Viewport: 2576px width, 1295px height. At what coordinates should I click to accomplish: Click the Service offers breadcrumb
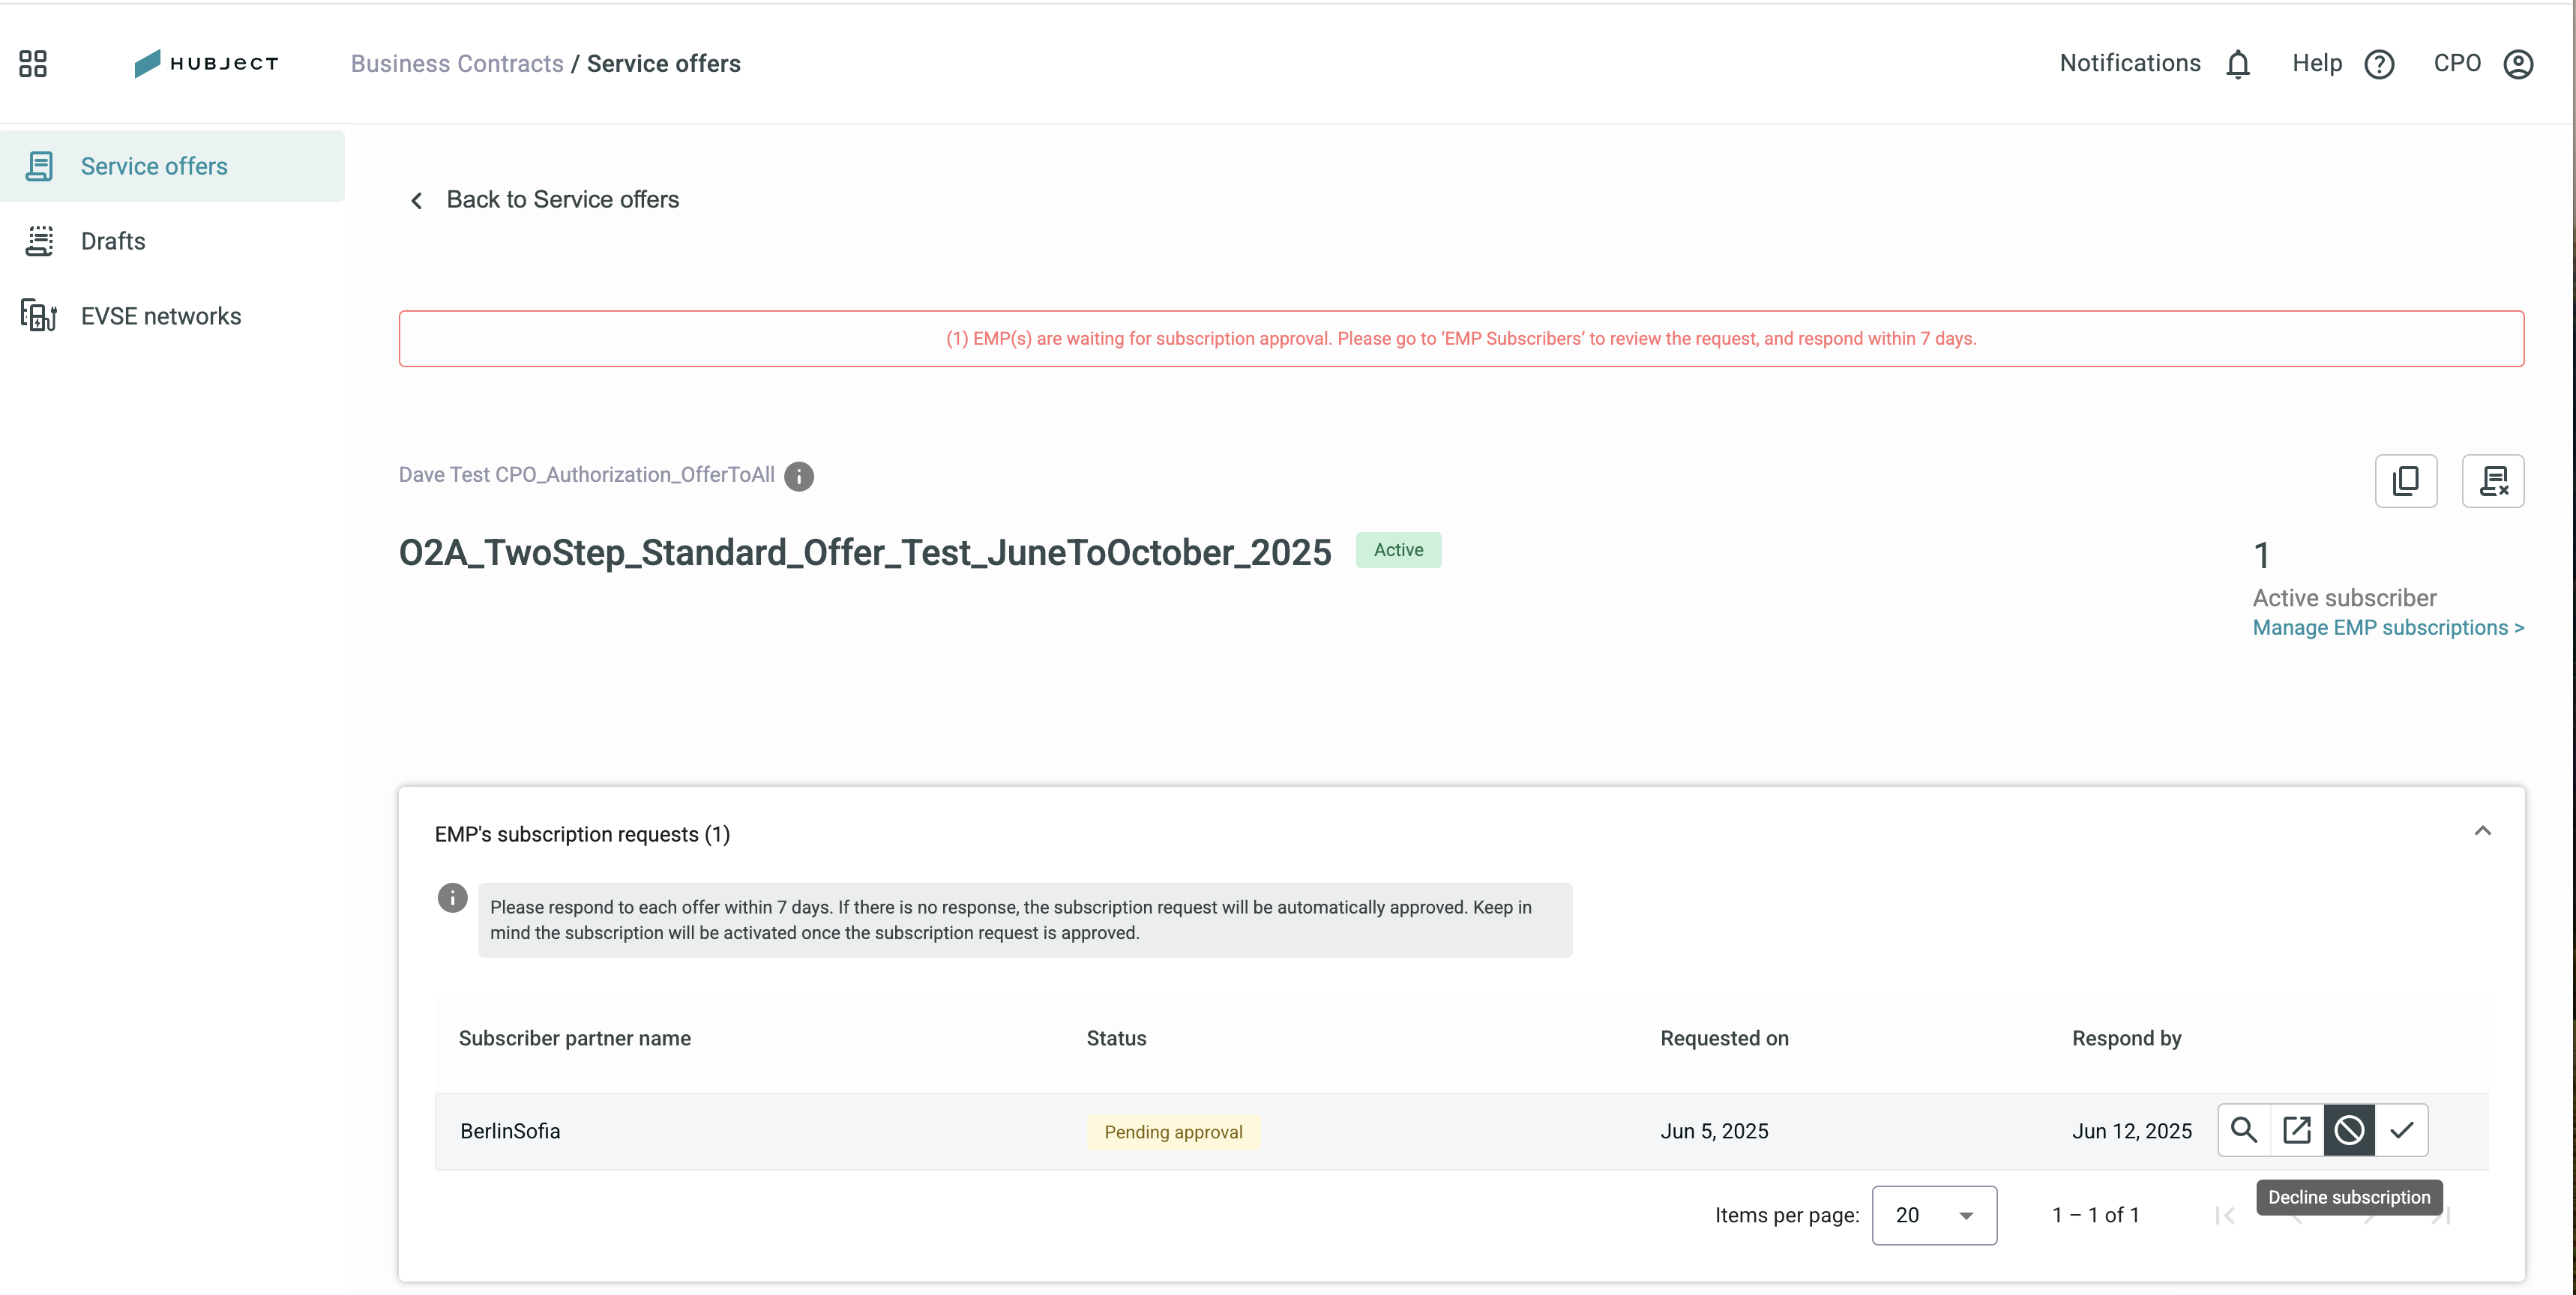point(663,64)
